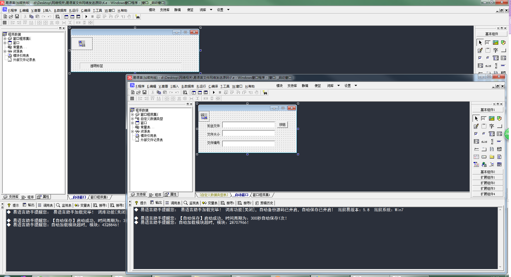This screenshot has height=277, width=511.
Task: Click the Find icon in front F.e window toolbar
Action: (185, 93)
